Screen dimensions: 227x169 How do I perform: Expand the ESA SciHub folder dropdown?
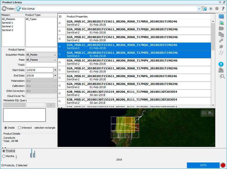pos(199,9)
